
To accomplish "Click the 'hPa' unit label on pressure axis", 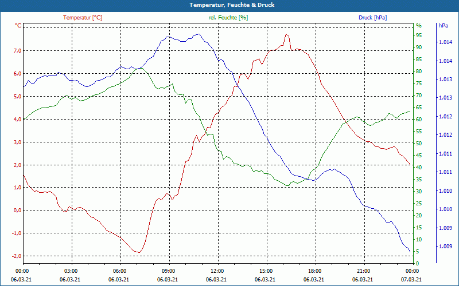I will (444, 26).
